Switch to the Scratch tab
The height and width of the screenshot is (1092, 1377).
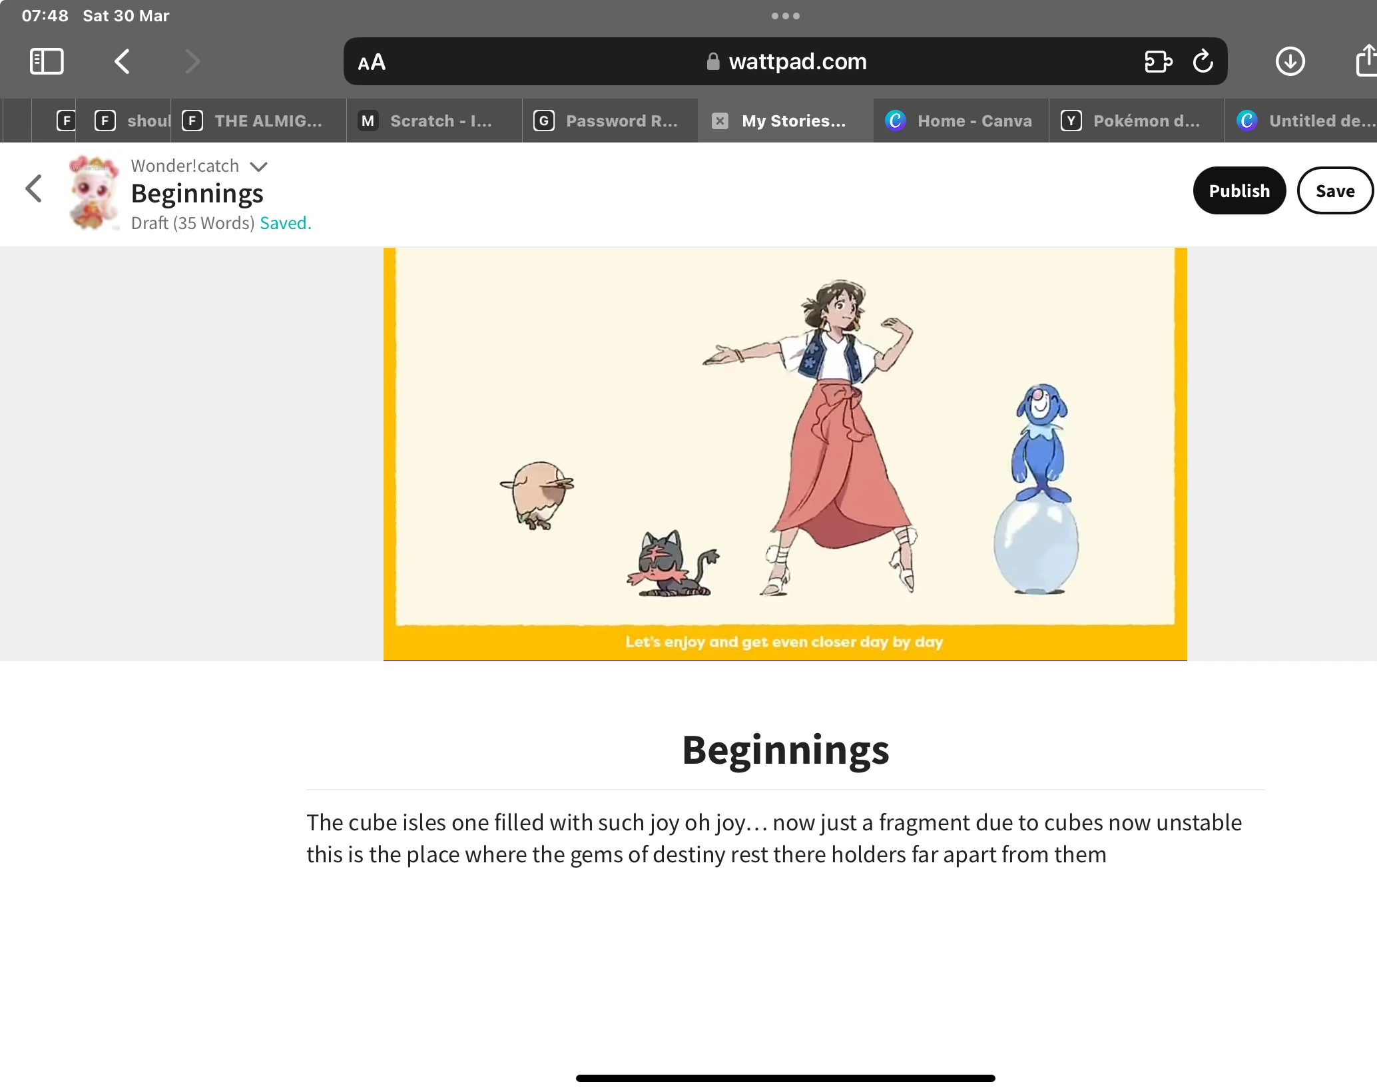[434, 121]
